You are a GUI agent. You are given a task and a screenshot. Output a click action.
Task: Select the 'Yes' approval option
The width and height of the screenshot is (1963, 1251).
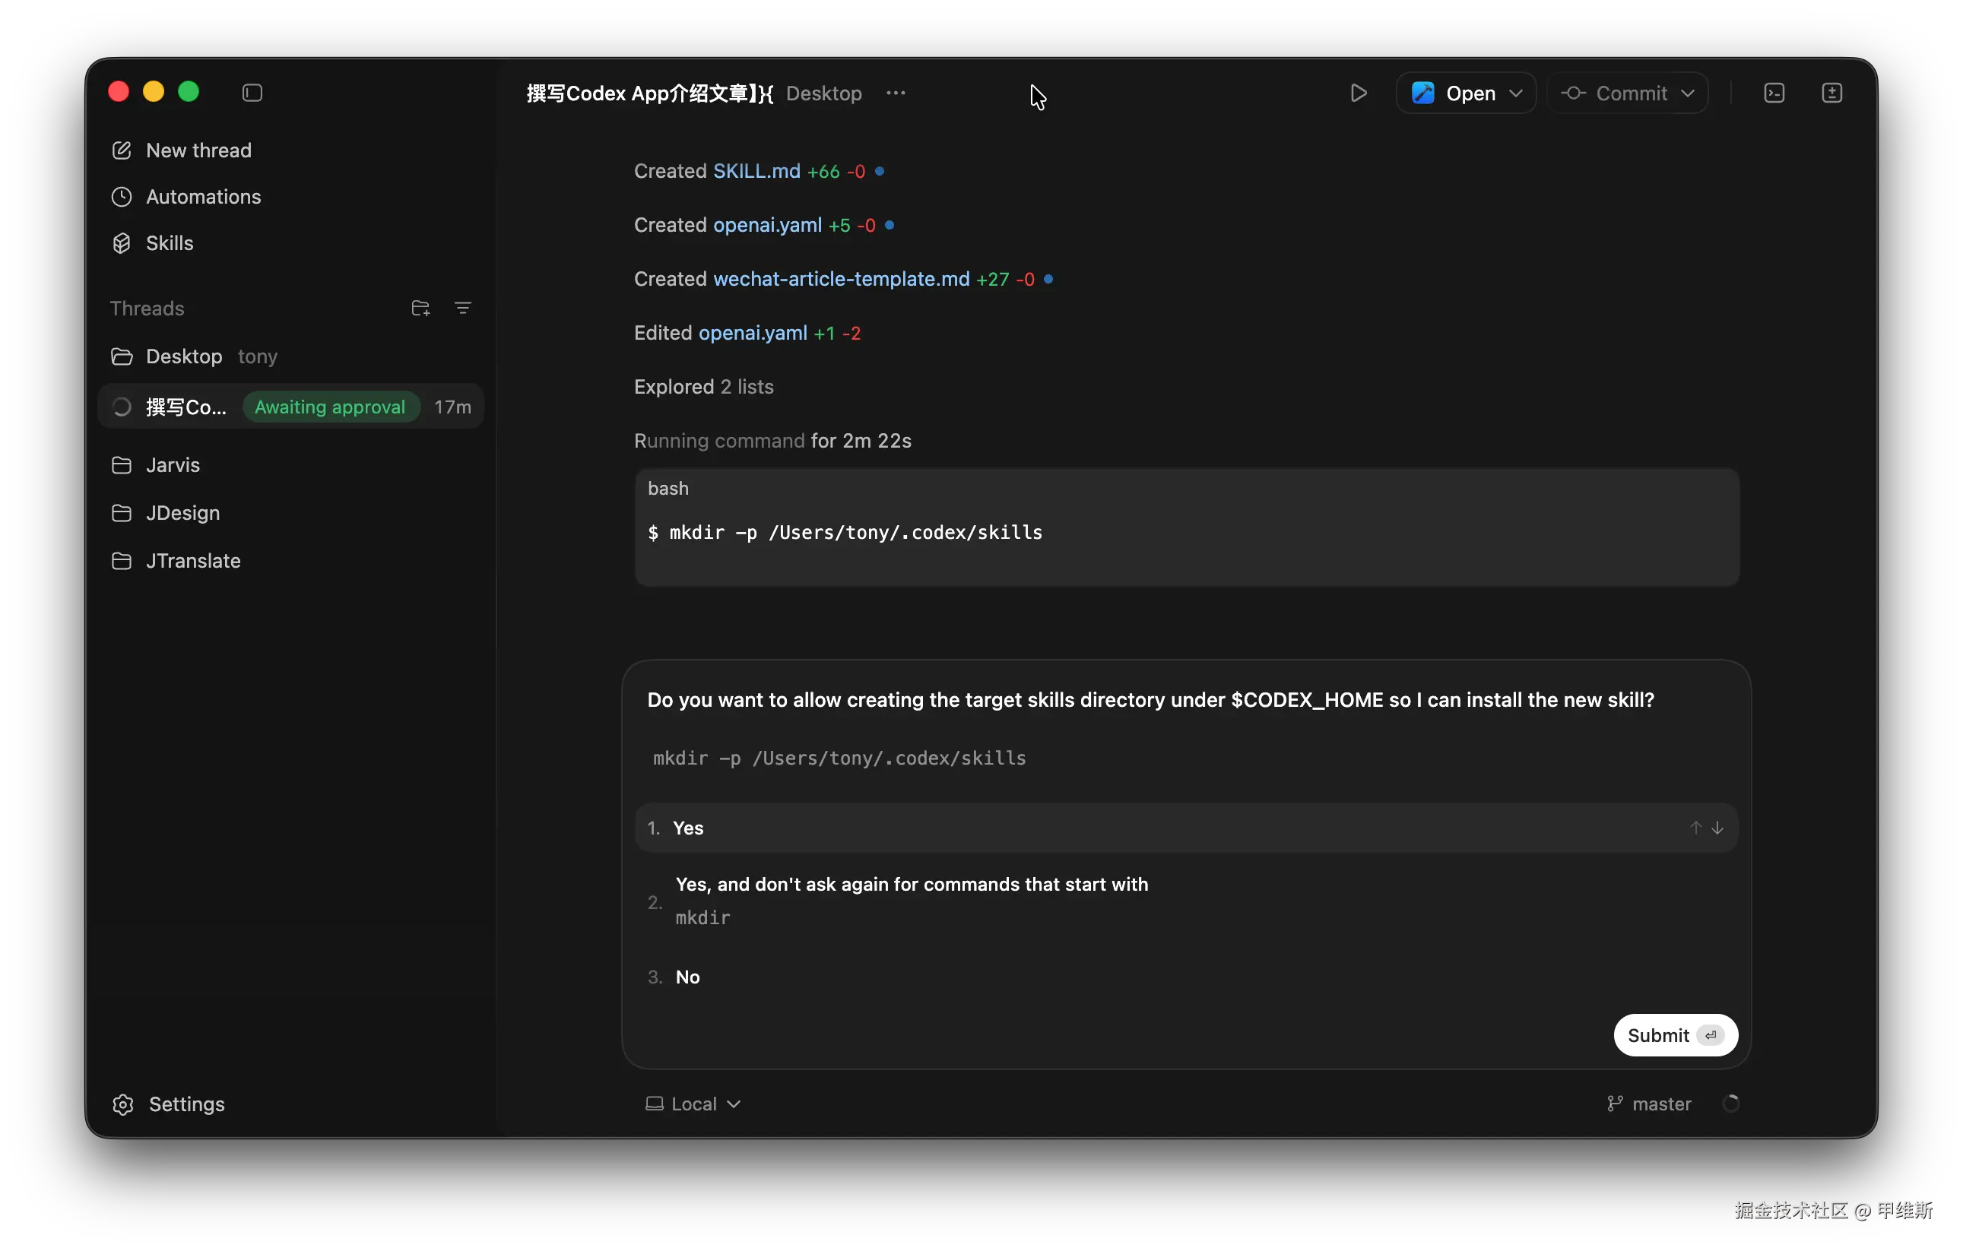[688, 828]
